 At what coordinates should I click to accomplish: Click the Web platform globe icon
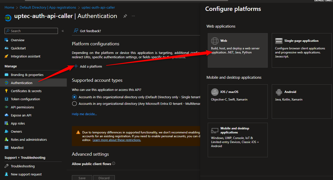pyautogui.click(x=215, y=41)
